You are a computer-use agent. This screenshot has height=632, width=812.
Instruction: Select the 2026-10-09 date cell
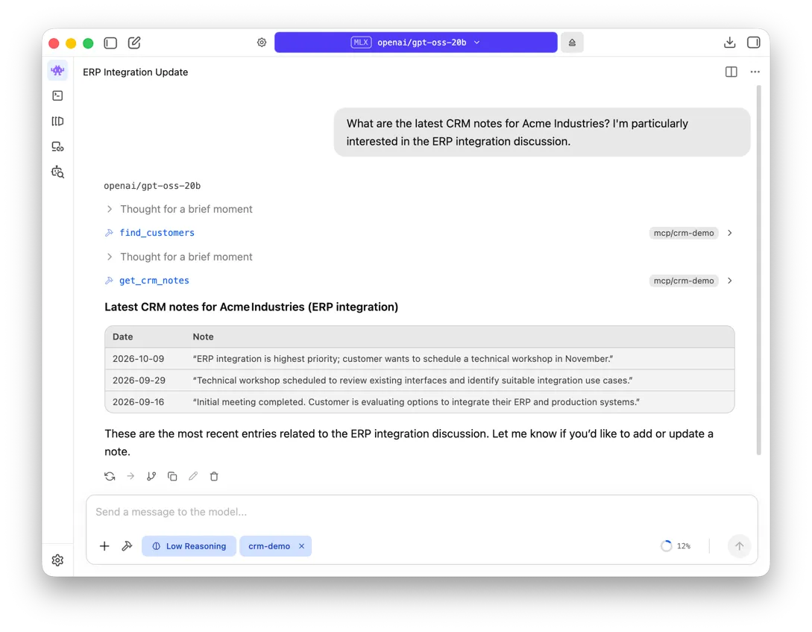pos(138,358)
